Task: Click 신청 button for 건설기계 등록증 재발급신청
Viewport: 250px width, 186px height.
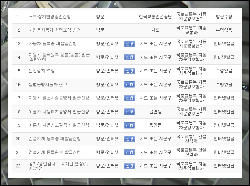Action: 129,139
